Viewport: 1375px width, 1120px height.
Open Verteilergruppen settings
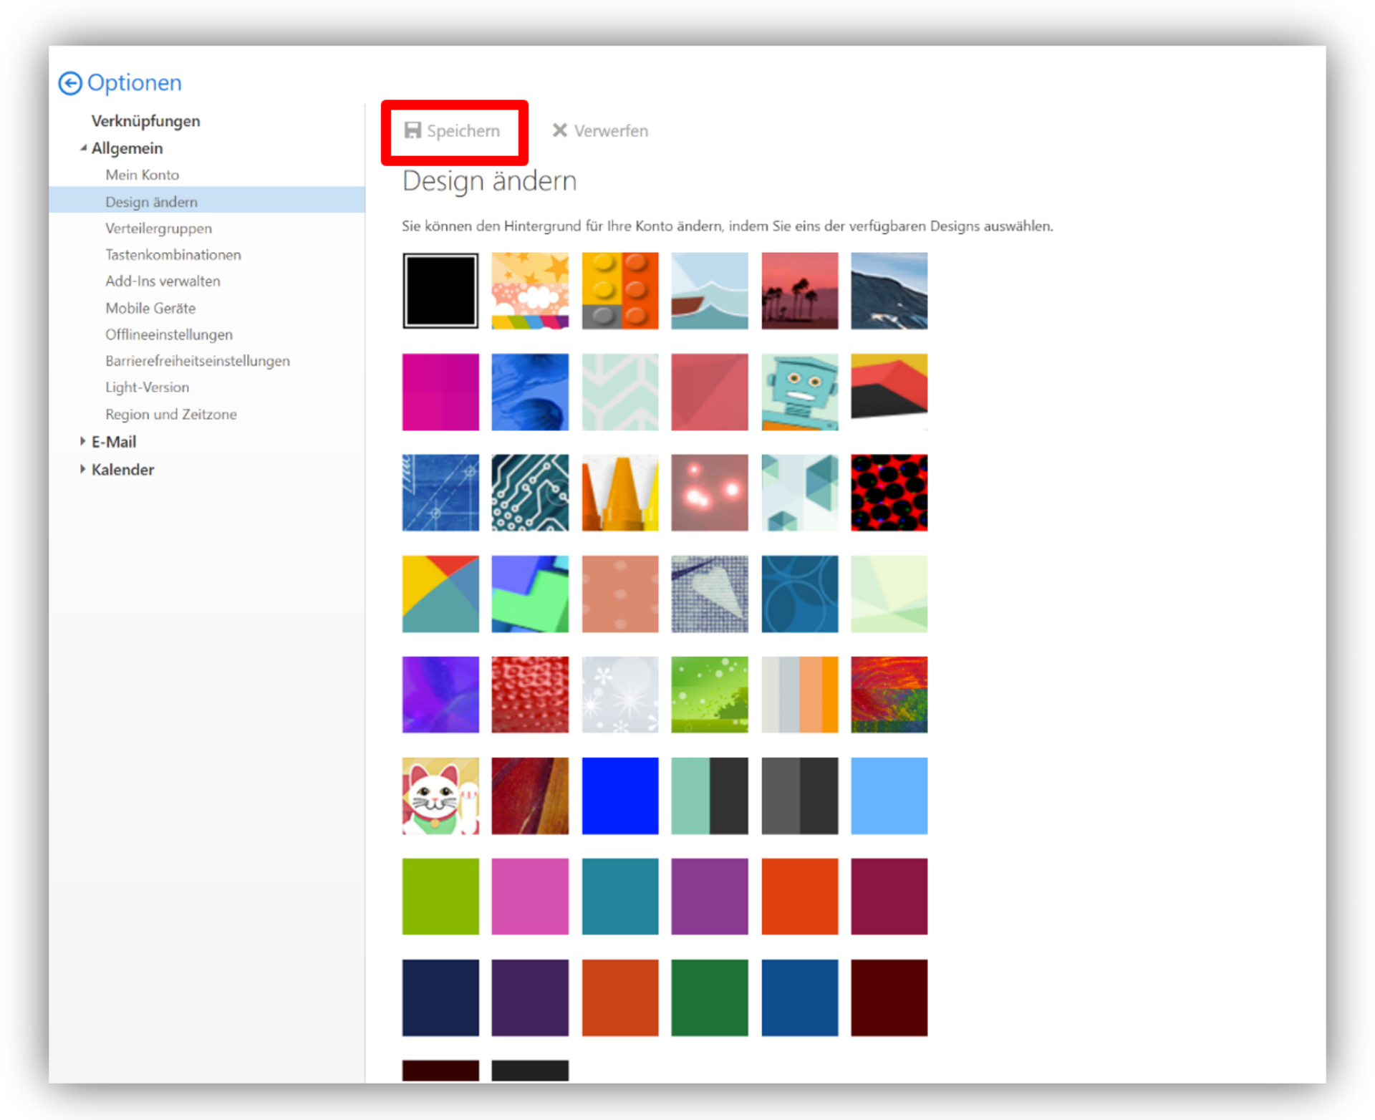[x=158, y=228]
